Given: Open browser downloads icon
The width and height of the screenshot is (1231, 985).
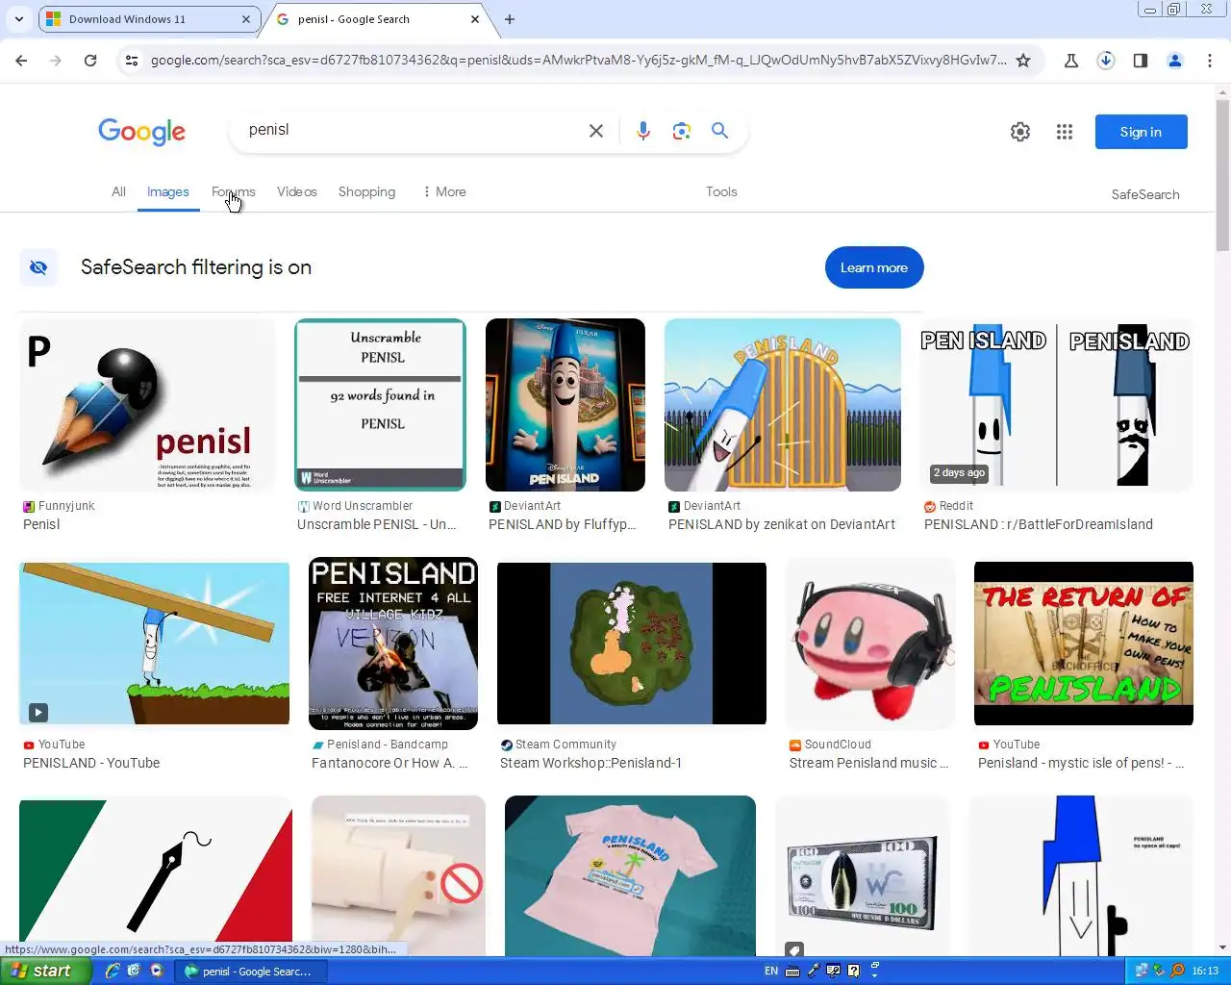Looking at the screenshot, I should (x=1106, y=61).
